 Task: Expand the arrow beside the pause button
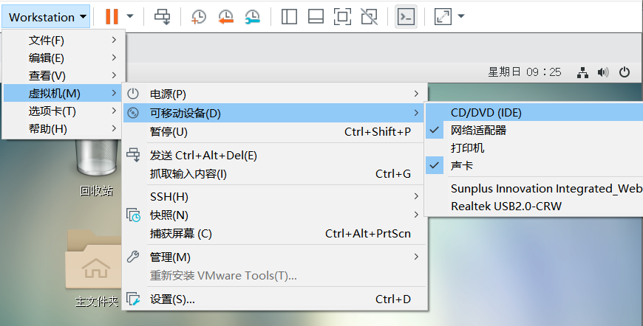130,16
